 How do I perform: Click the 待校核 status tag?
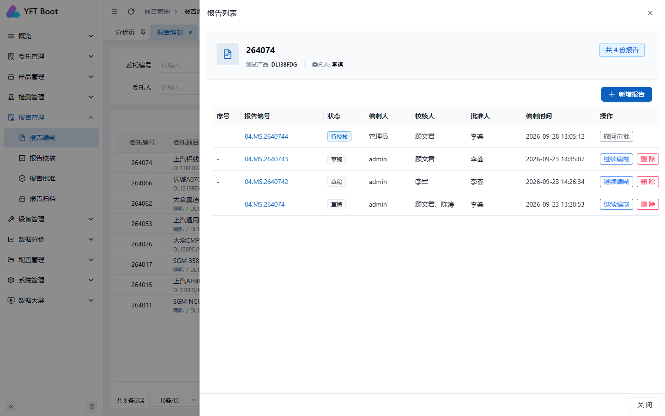(x=339, y=136)
